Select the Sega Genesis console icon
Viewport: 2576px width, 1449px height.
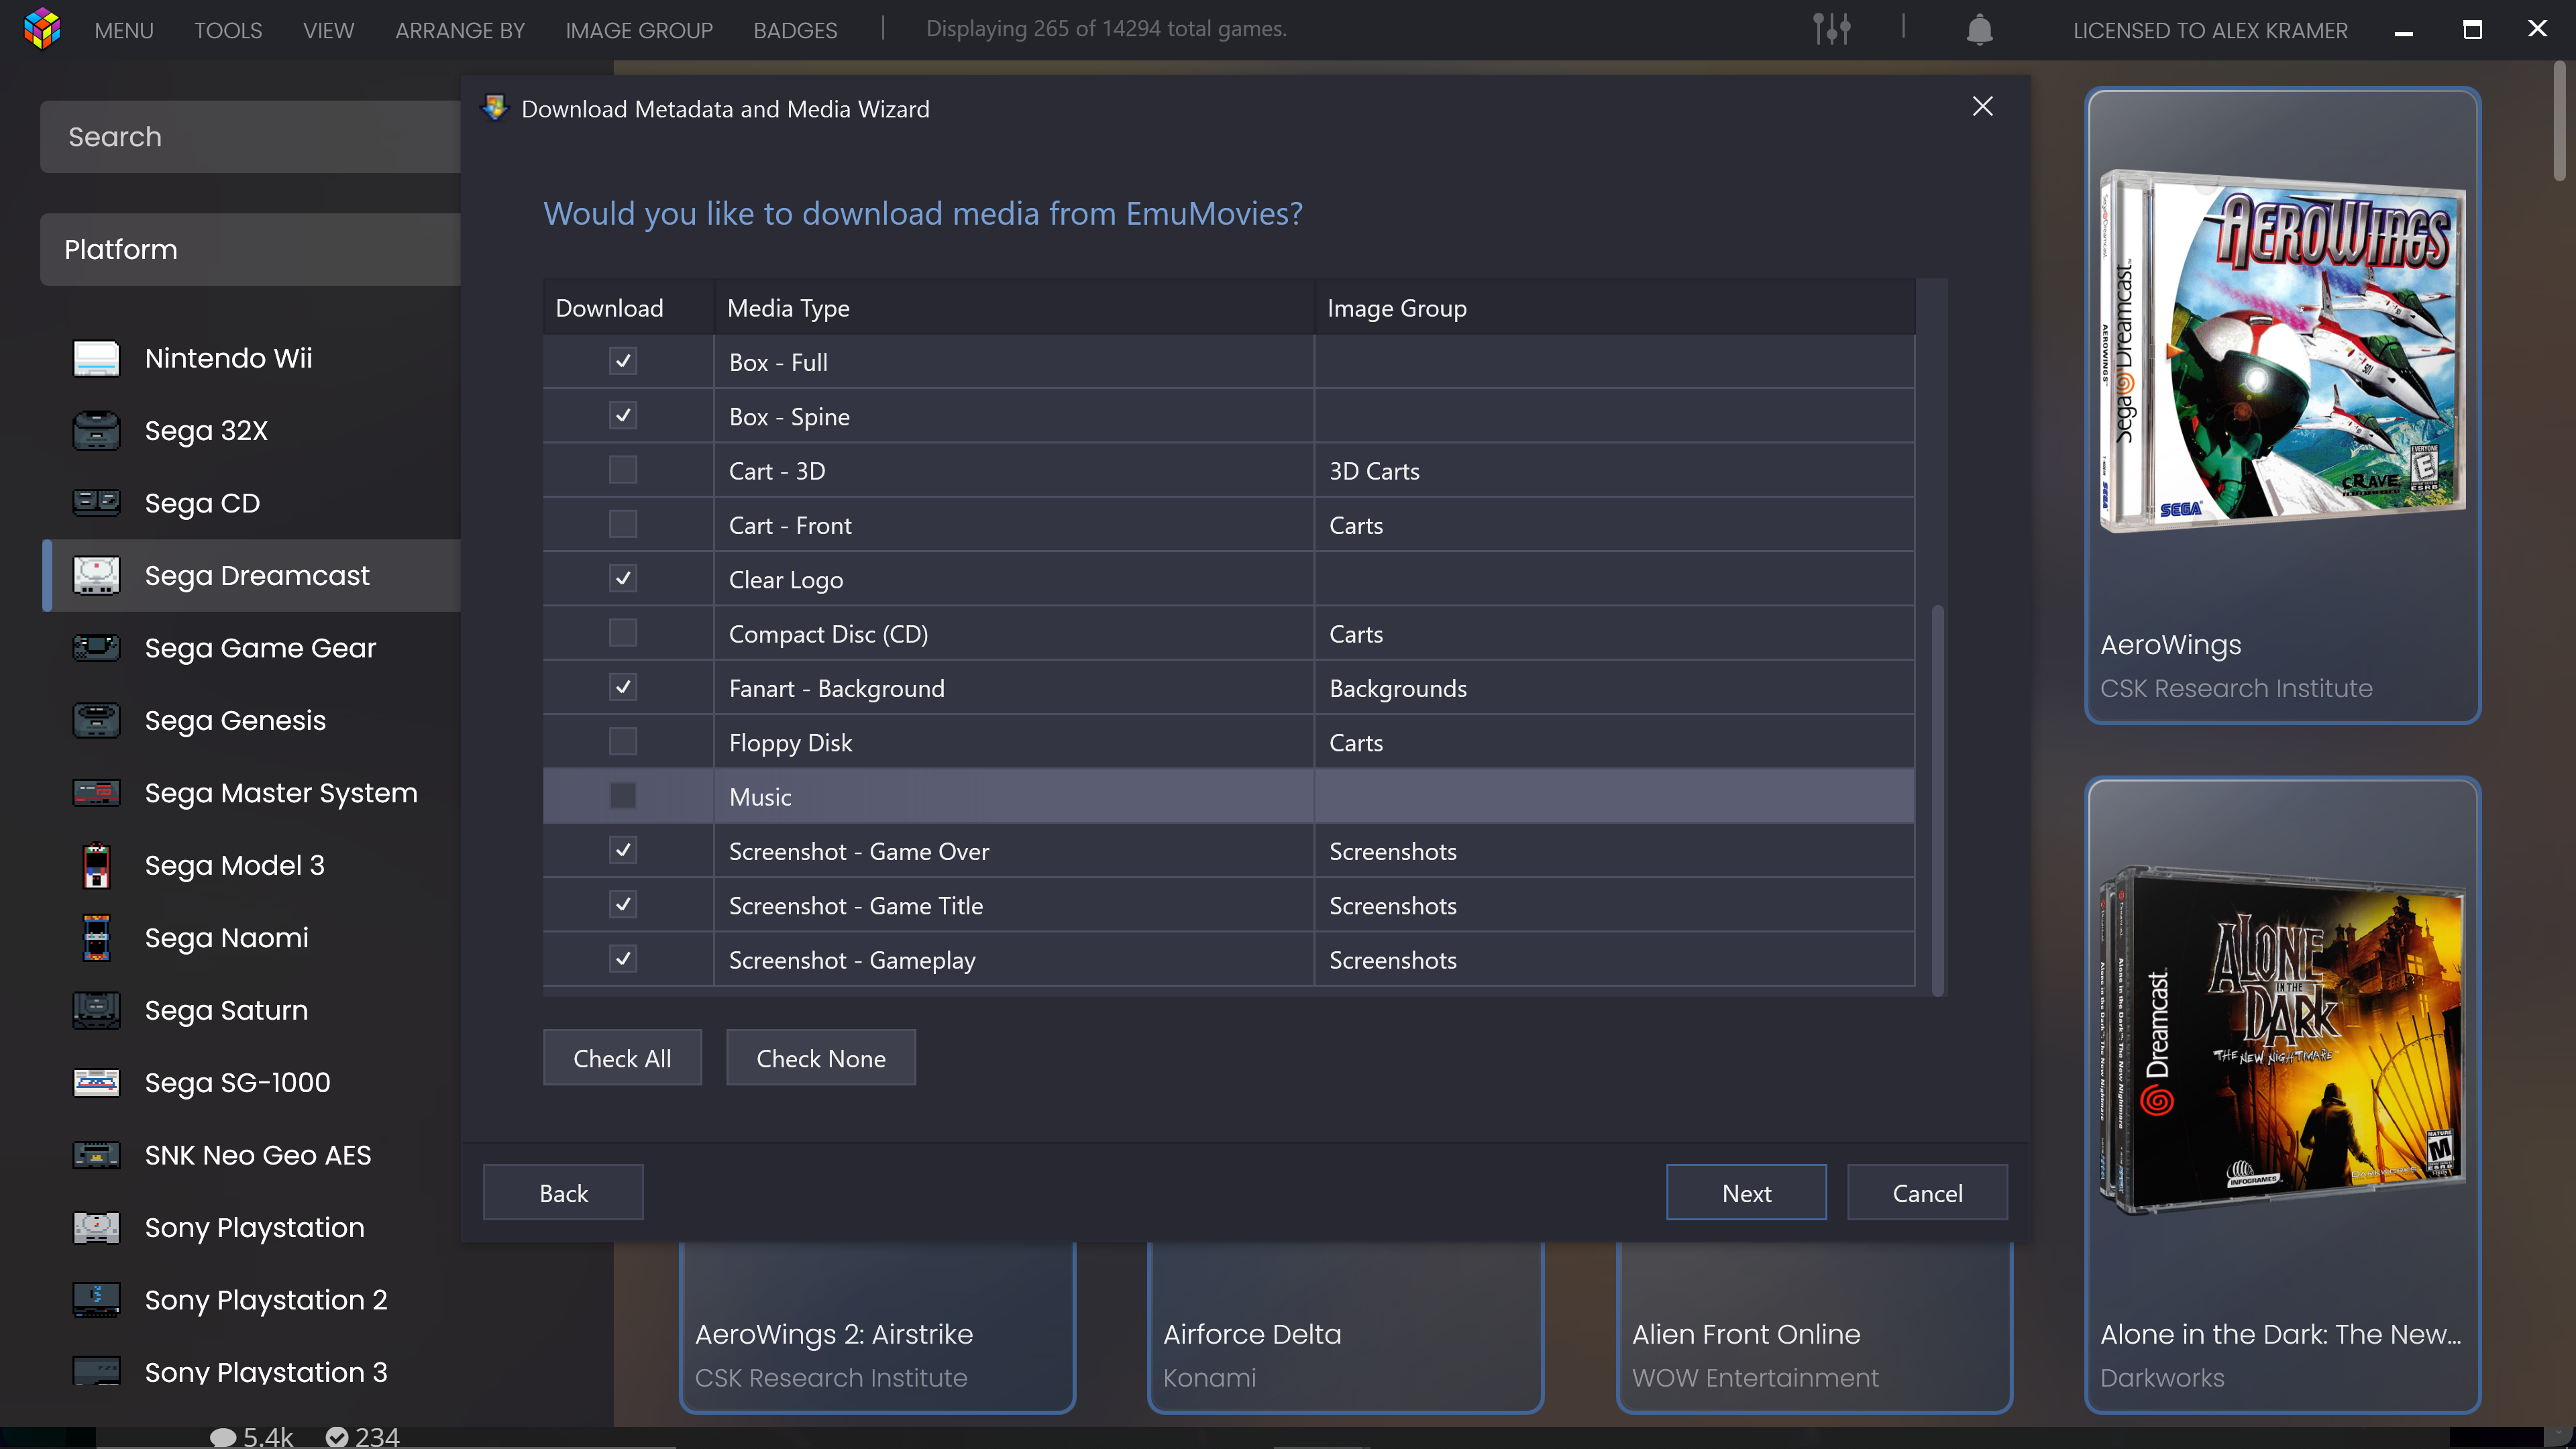tap(96, 721)
